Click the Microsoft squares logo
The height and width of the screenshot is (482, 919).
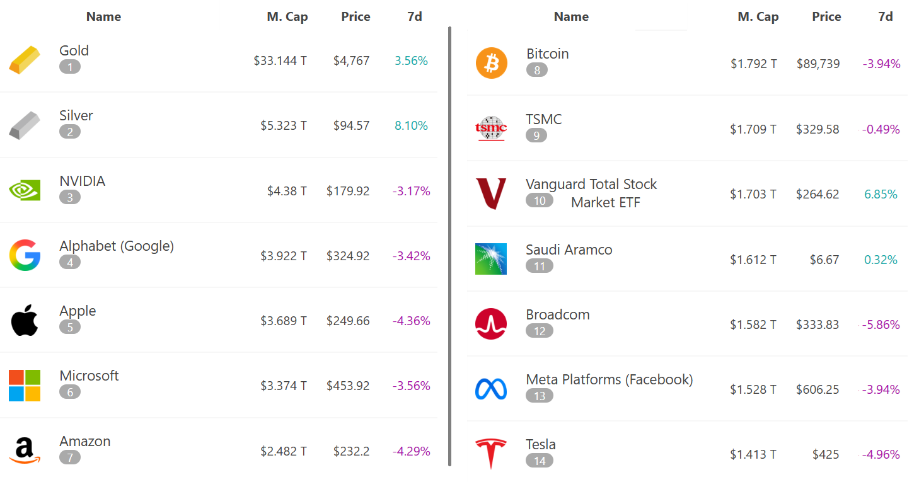pos(24,385)
